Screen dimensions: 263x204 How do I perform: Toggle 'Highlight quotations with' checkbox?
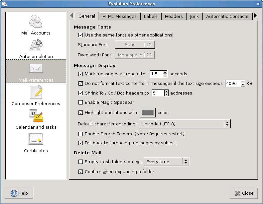tap(80, 113)
